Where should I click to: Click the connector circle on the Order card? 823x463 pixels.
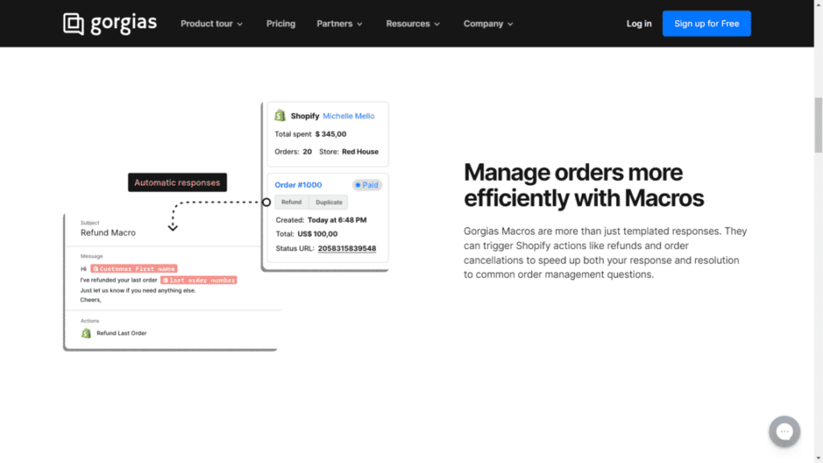267,203
